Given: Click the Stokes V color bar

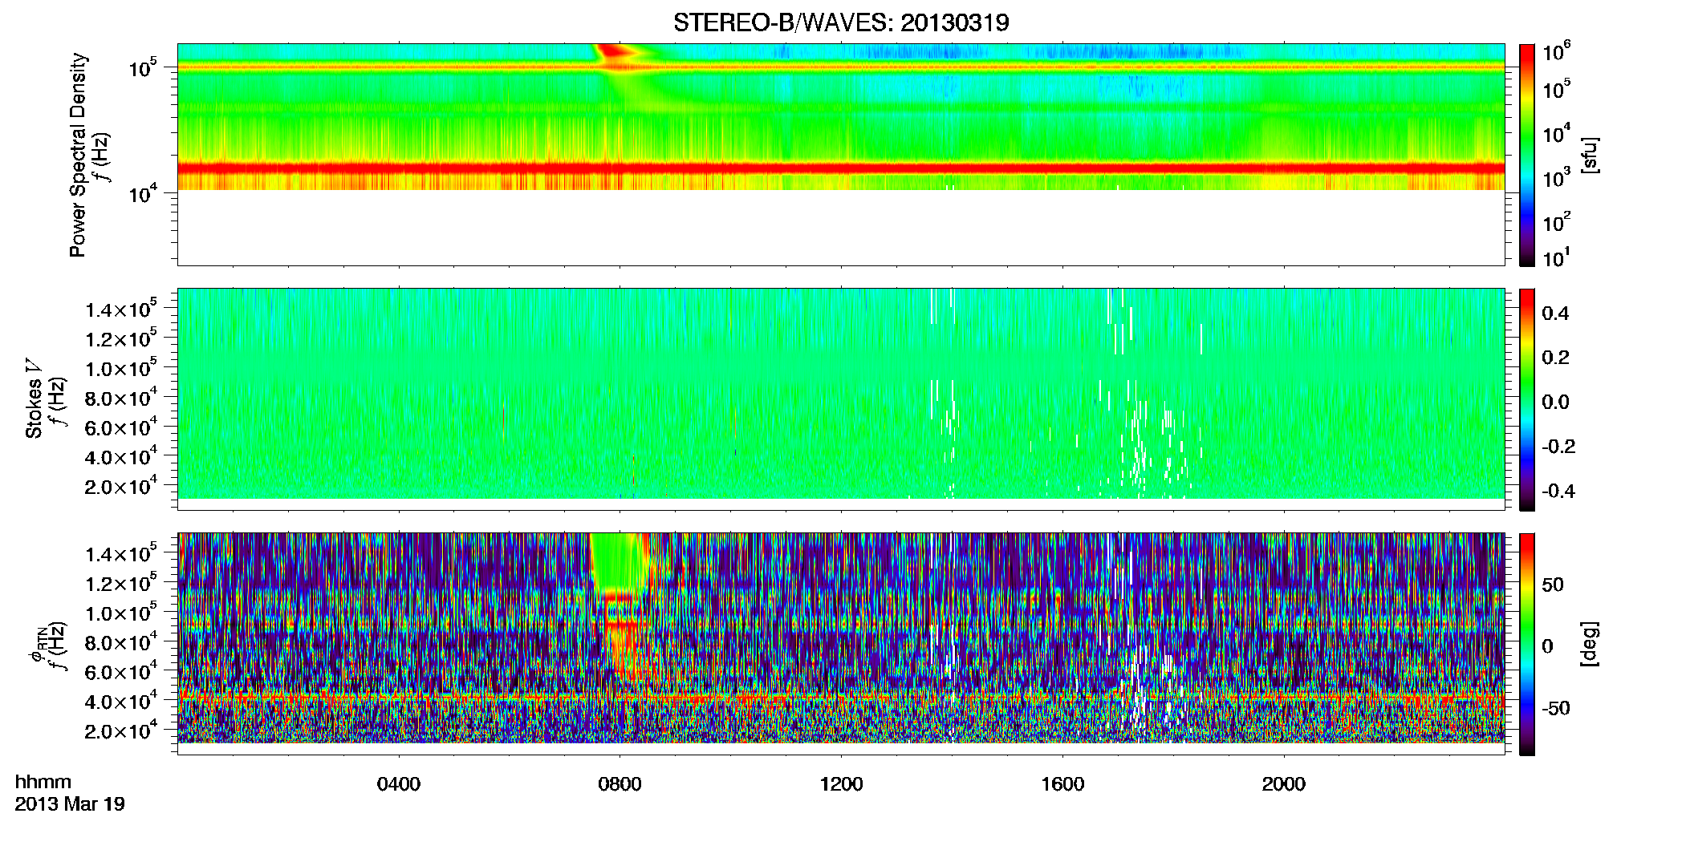Looking at the screenshot, I should click(x=1527, y=399).
